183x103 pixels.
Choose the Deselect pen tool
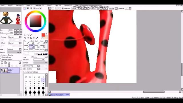point(43,47)
